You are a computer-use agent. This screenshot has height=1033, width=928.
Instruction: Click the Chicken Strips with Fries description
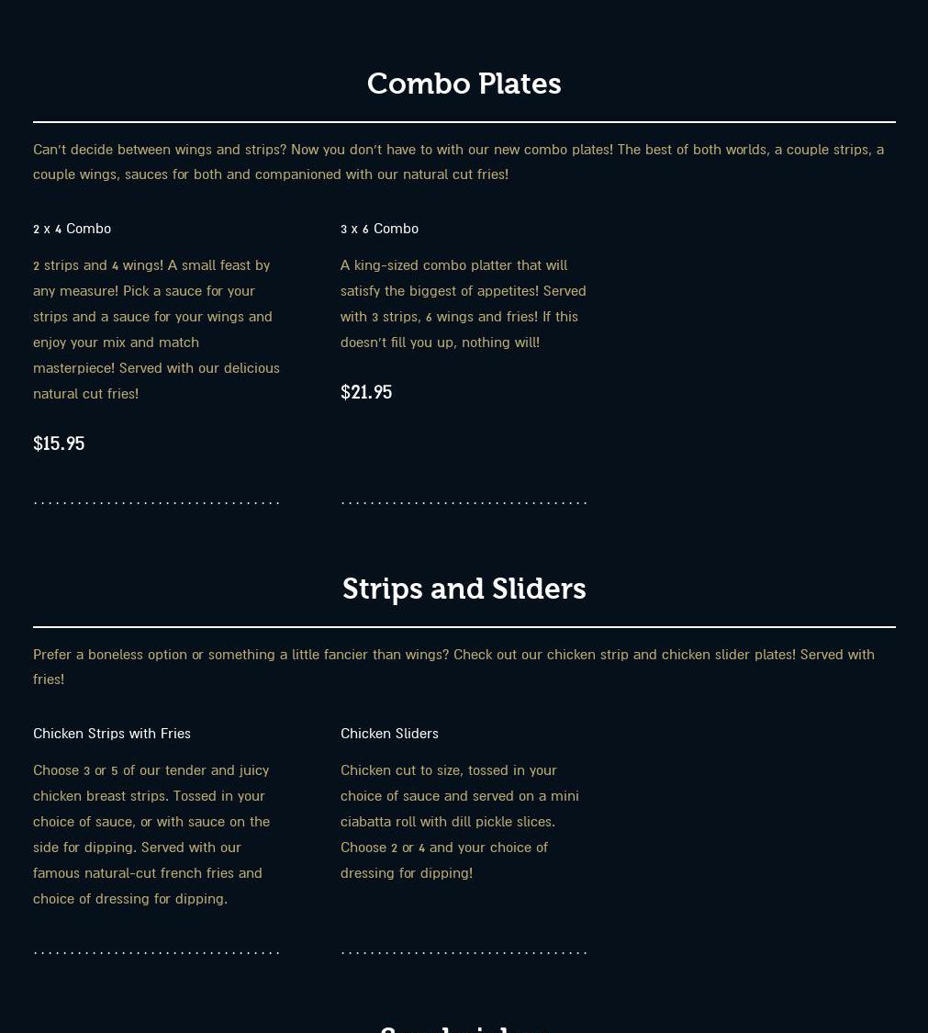(x=151, y=834)
